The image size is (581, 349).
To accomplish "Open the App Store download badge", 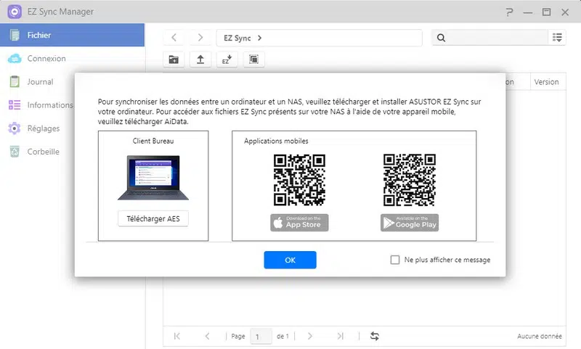I will [299, 223].
